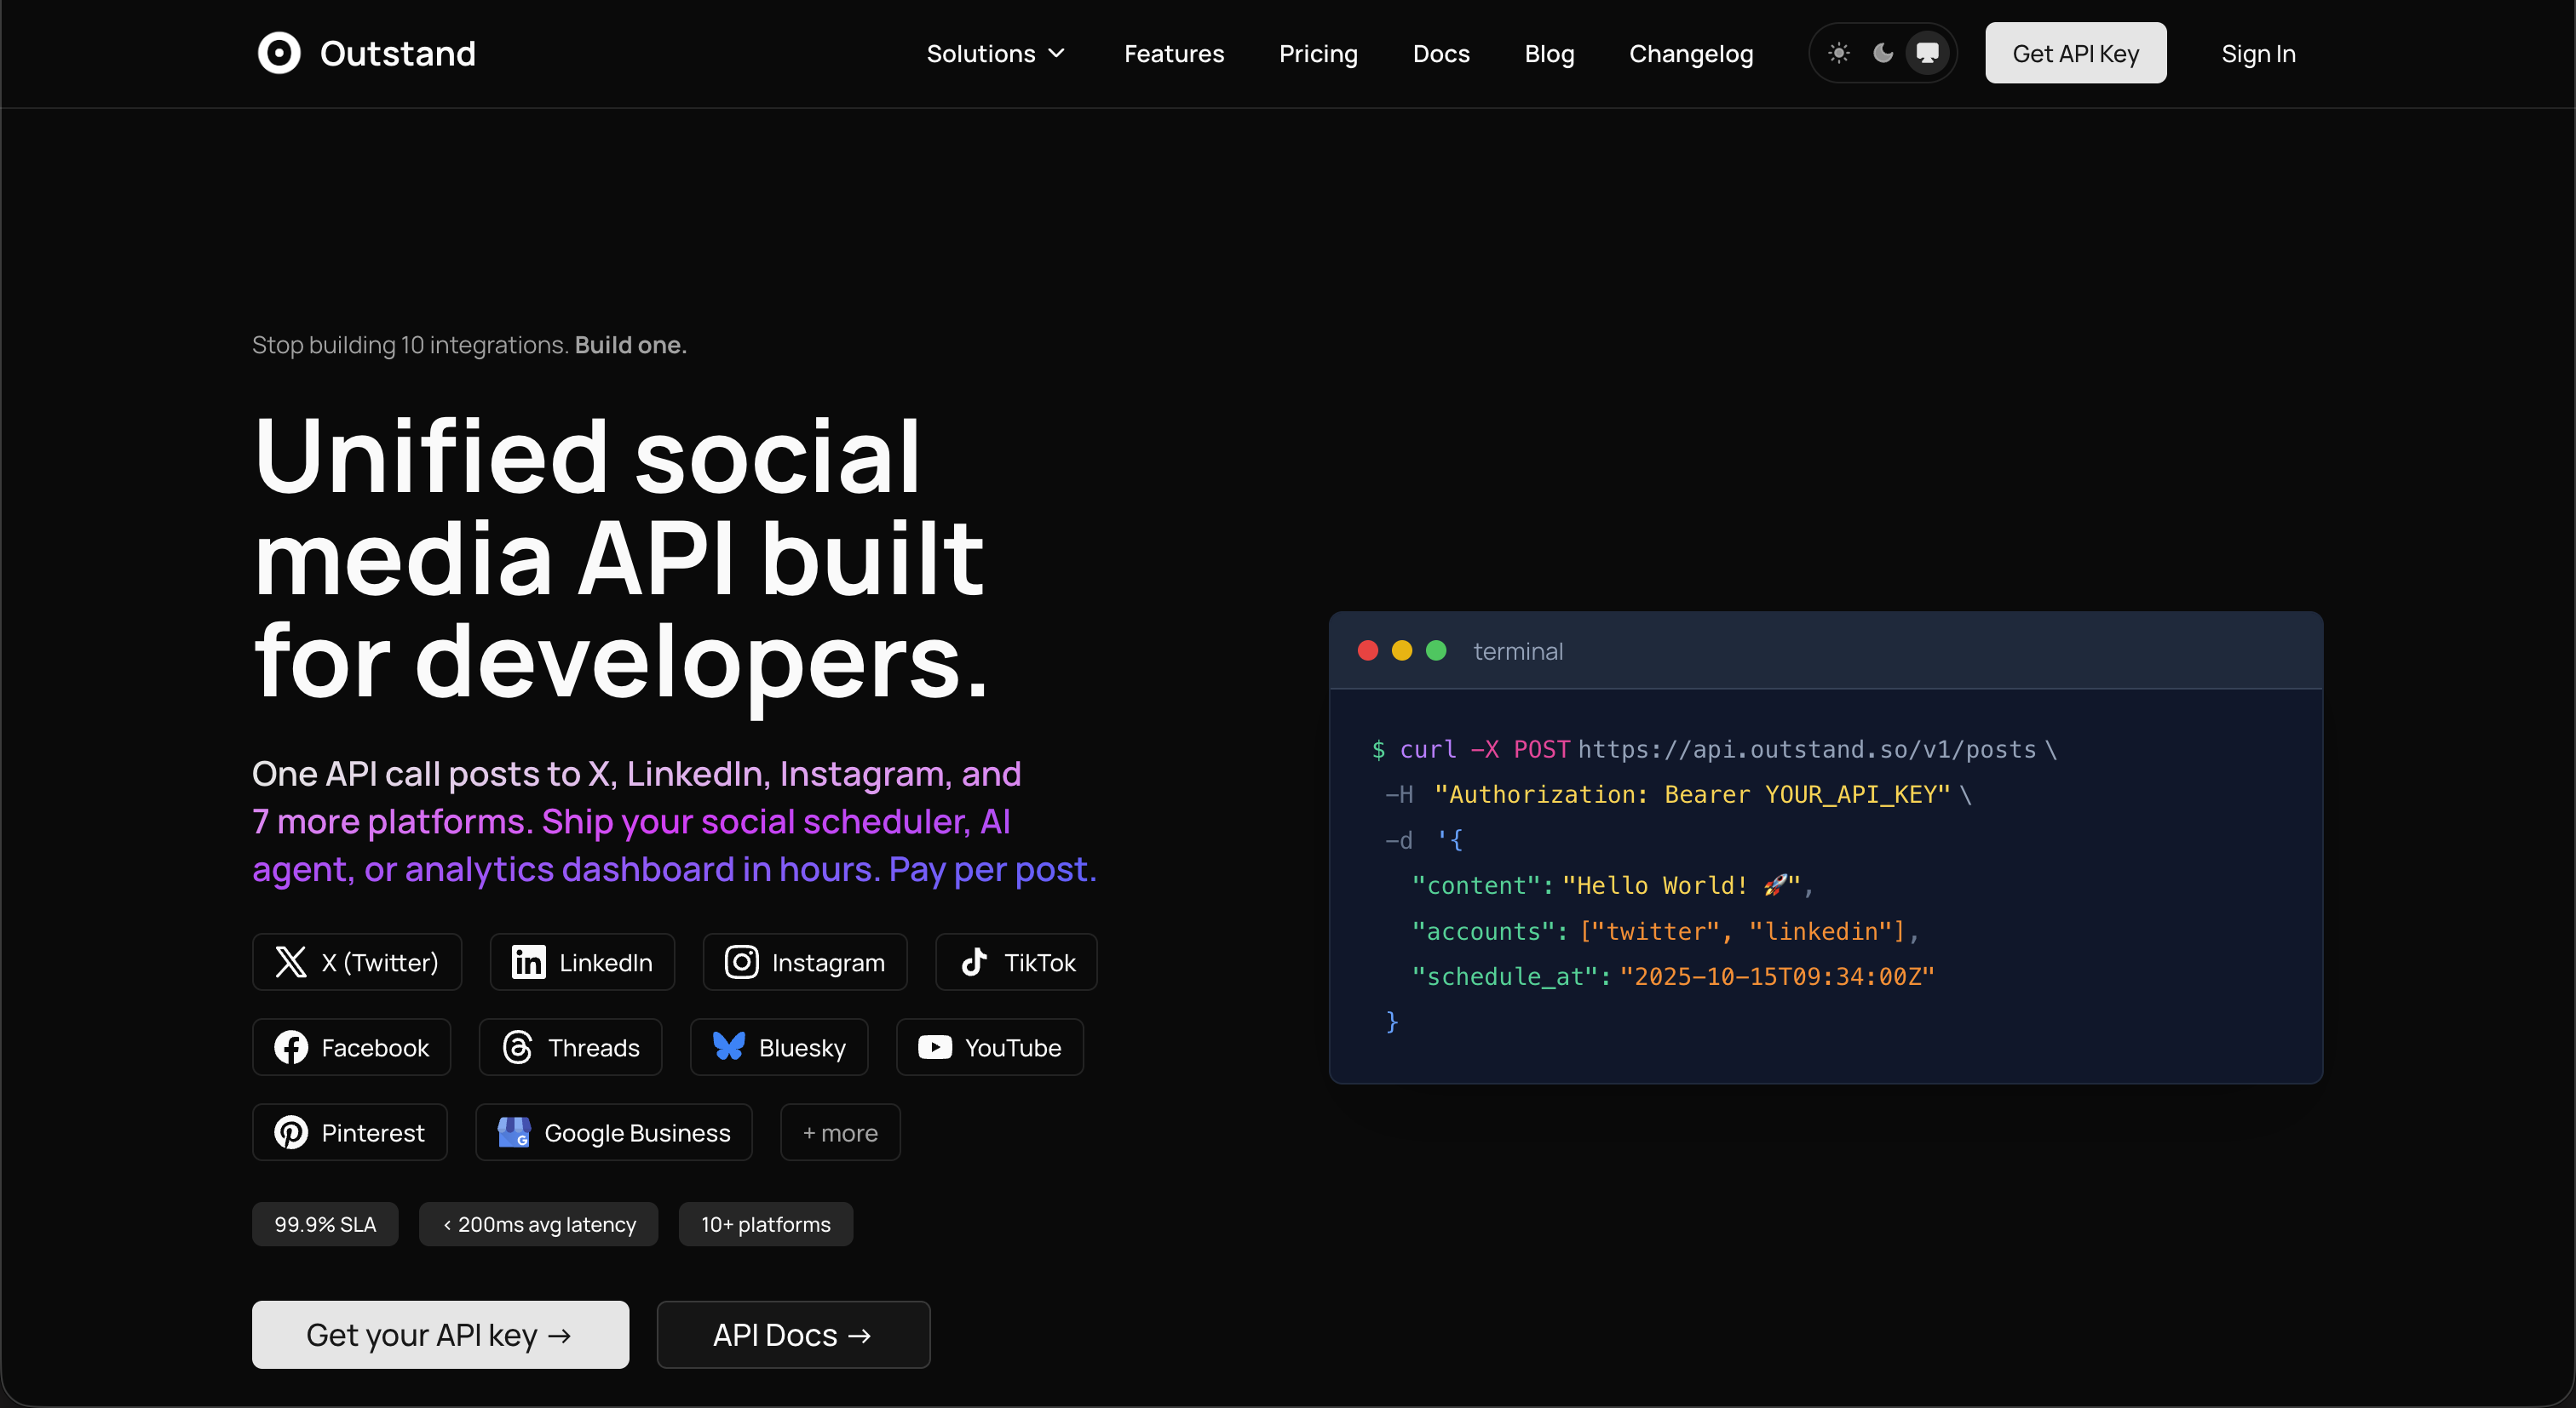Click the LinkedIn platform icon
Image resolution: width=2576 pixels, height=1408 pixels.
click(x=528, y=962)
